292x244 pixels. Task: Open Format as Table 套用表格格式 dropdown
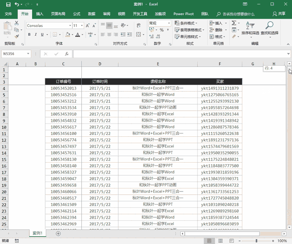click(189, 30)
